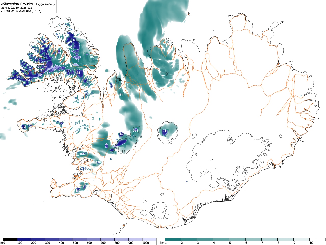326x245 pixels.
Task: Click the 10 tick label on km scale
Action: tap(311, 243)
